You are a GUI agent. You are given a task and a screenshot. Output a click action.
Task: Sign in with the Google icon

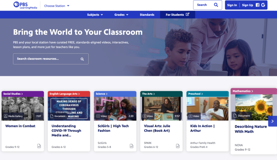coord(263,5)
